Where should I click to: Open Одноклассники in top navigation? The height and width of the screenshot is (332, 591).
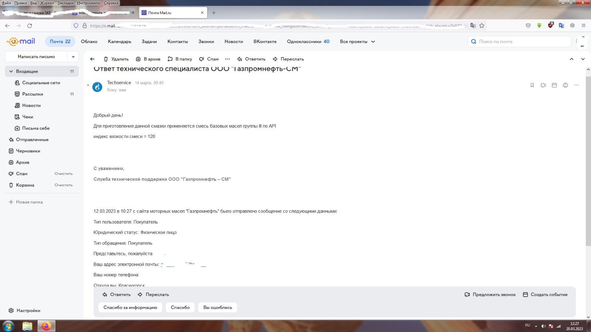point(308,42)
